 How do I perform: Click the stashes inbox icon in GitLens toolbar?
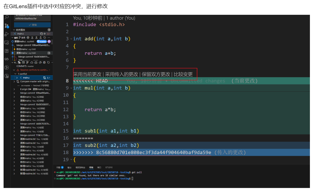tap(36, 62)
